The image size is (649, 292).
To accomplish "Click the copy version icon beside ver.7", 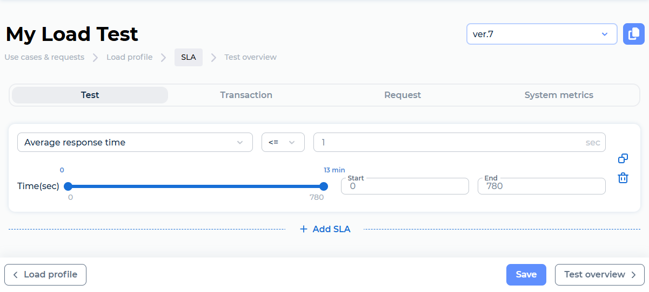I will coord(633,34).
